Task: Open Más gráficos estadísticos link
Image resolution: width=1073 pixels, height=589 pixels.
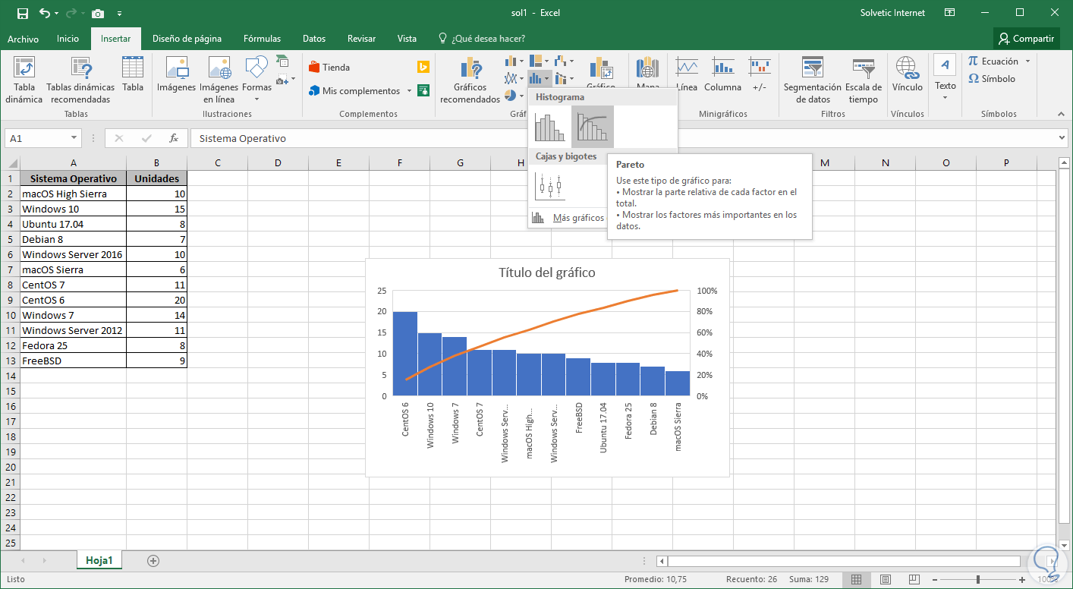Action: 577,218
